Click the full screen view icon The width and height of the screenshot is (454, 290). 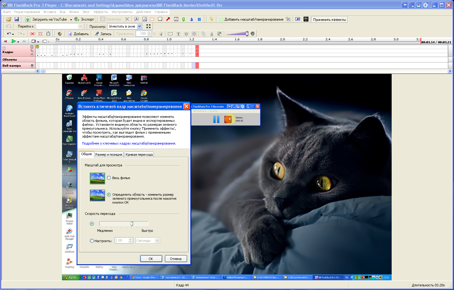[148, 26]
